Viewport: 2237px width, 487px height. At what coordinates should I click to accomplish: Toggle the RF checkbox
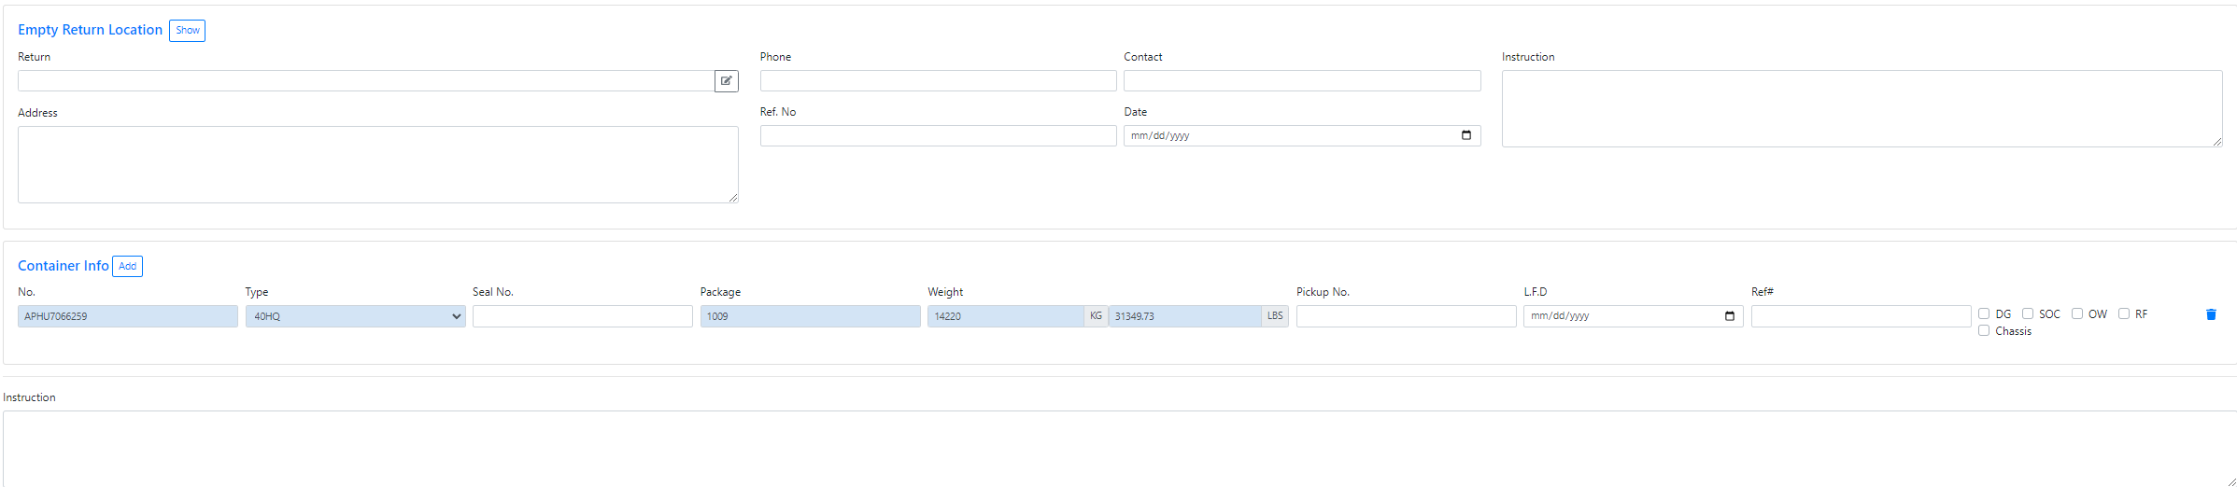(2124, 313)
